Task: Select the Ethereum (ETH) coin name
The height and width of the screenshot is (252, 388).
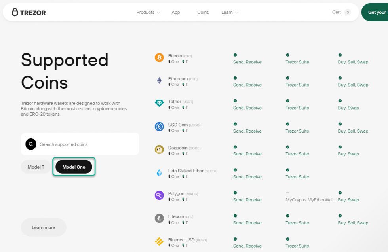Action: pos(183,79)
